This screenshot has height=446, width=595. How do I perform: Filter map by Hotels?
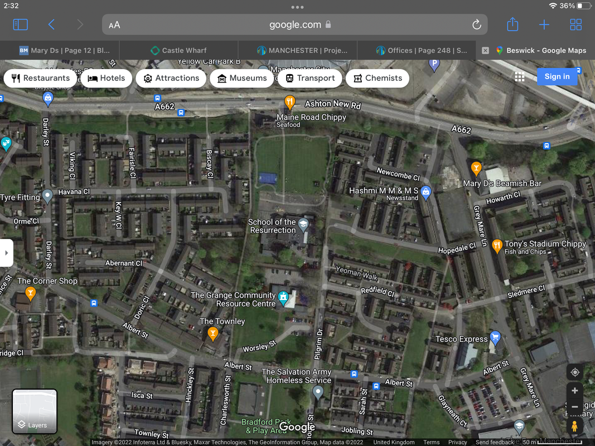coord(107,78)
